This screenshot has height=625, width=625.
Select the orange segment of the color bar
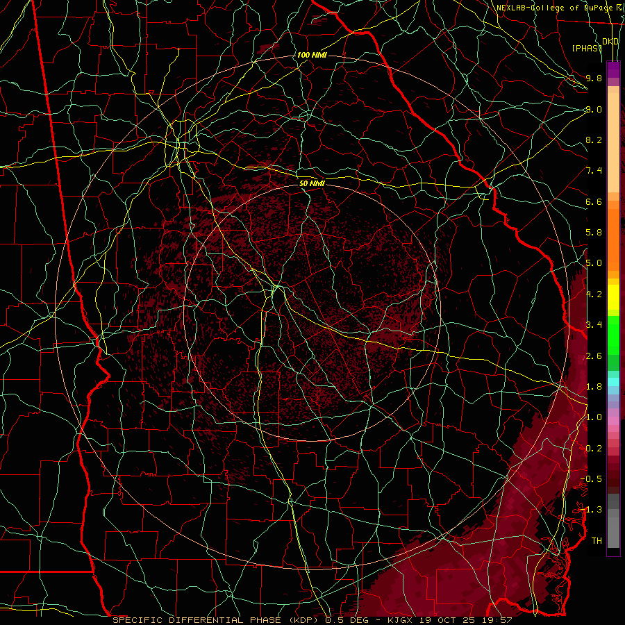click(613, 240)
